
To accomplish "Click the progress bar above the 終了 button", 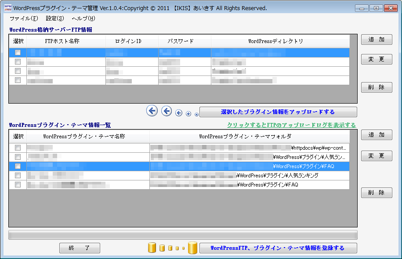I will [183, 235].
